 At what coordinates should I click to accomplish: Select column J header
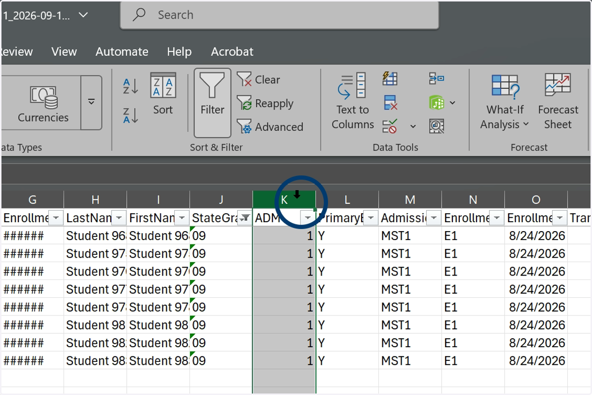[221, 199]
